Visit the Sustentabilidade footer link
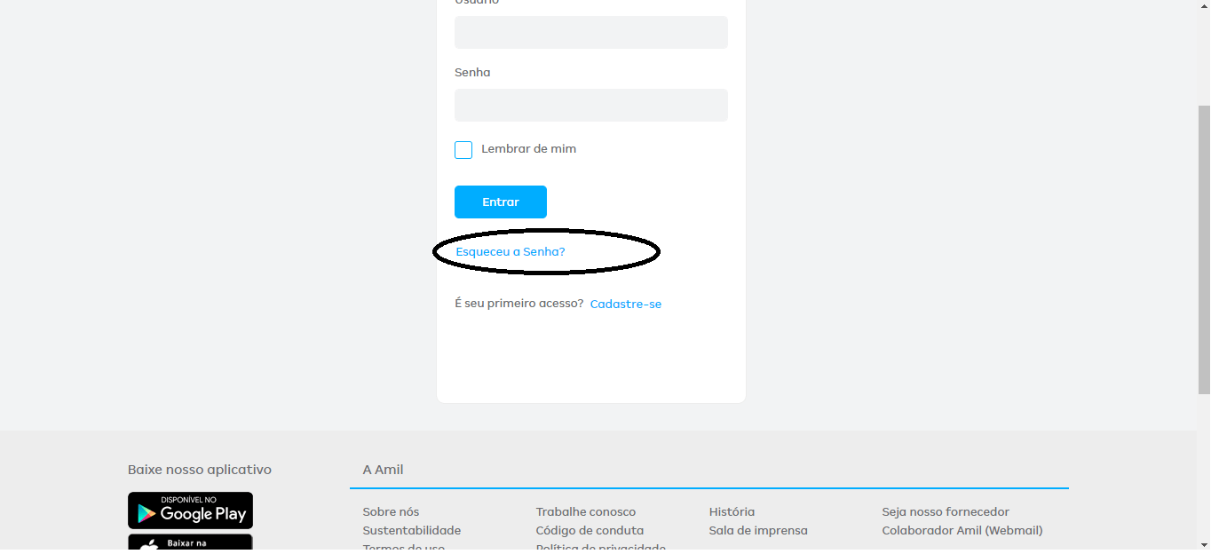 (x=412, y=531)
